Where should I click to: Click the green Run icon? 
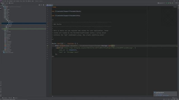(167, 3)
